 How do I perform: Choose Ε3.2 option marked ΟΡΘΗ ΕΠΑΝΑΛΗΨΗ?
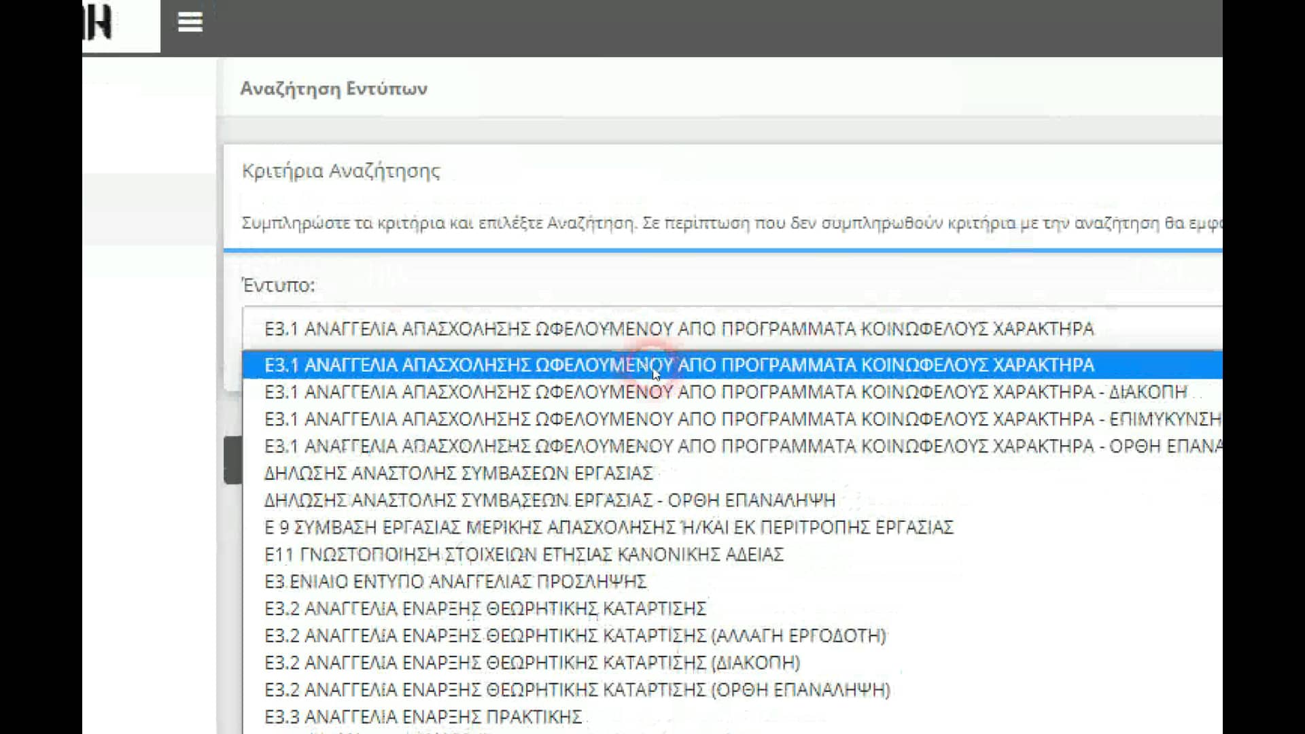coord(578,690)
